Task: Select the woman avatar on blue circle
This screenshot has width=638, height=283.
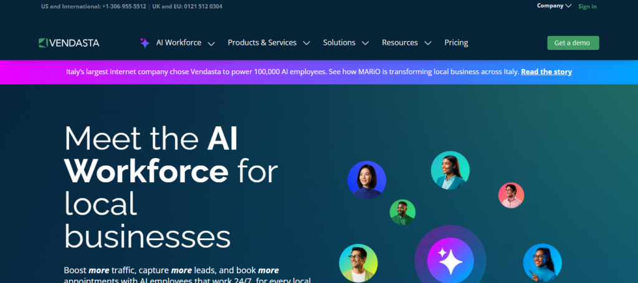Action: tap(366, 180)
